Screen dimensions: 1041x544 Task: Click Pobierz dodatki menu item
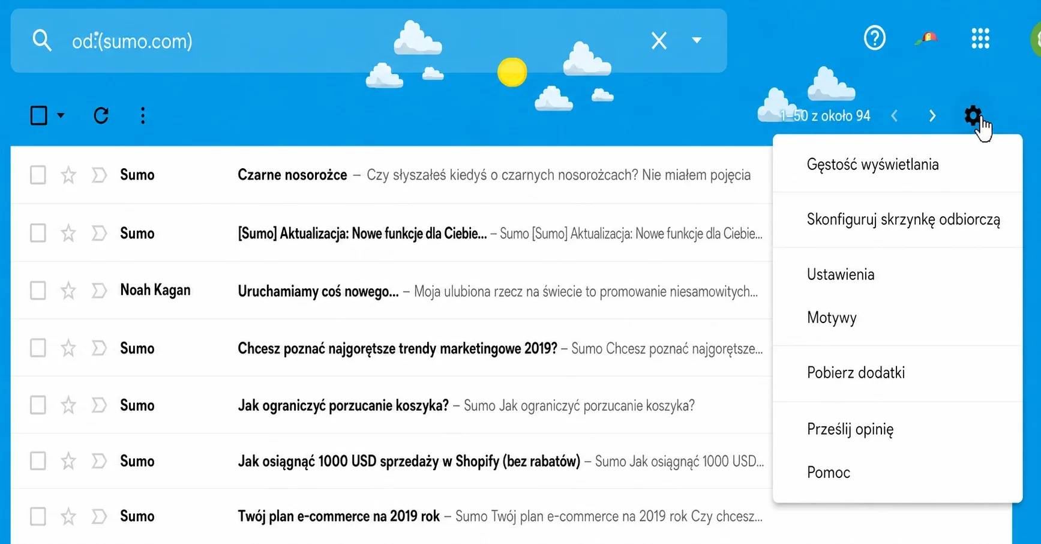pyautogui.click(x=898, y=373)
